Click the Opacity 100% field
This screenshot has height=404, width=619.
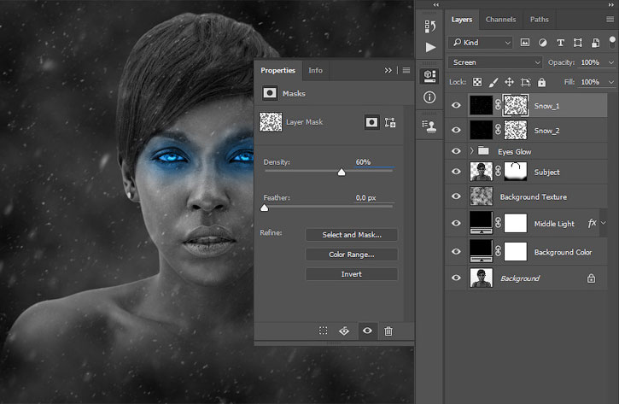591,62
